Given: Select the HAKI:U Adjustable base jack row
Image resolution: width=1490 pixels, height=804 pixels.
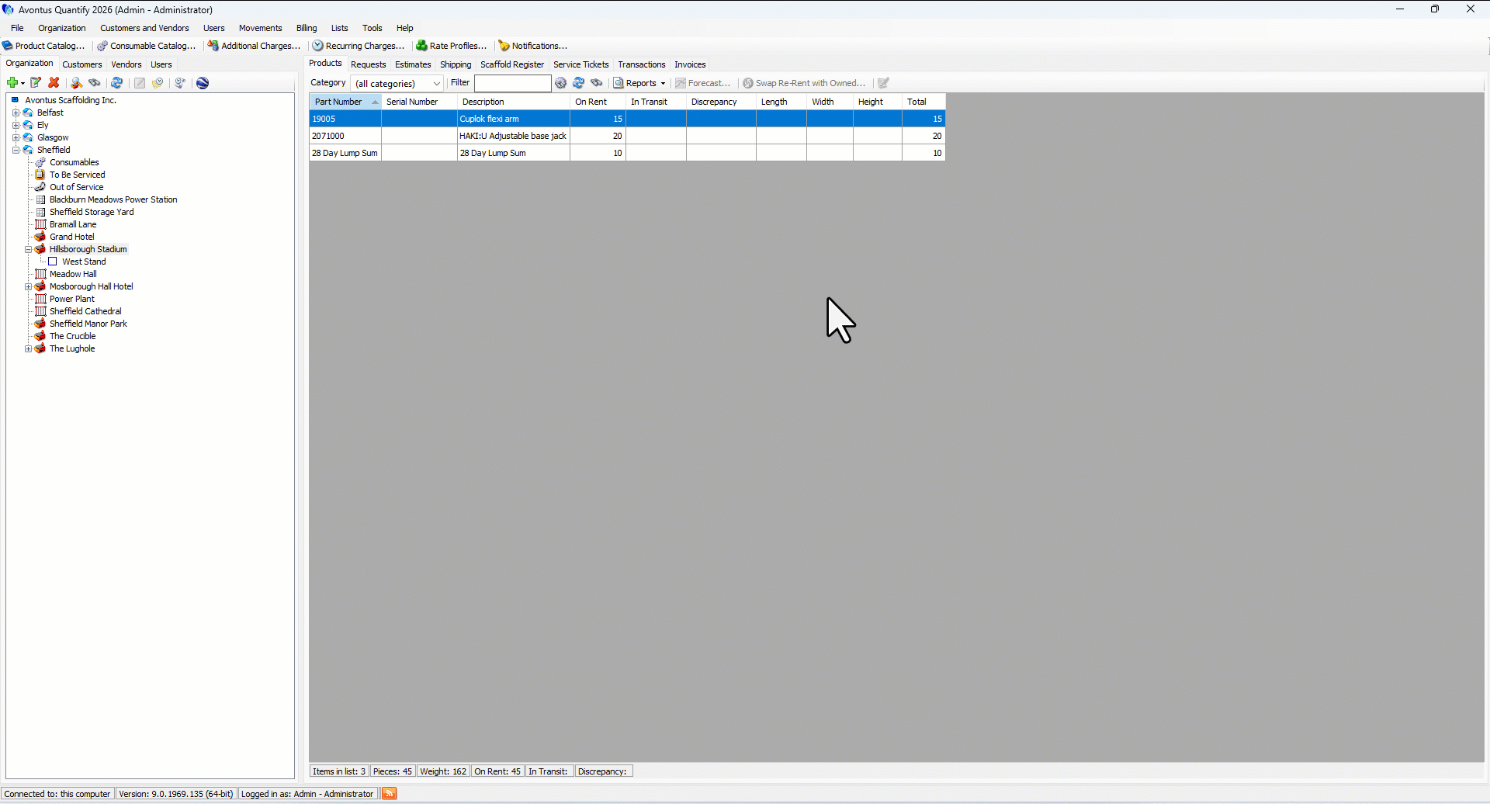Looking at the screenshot, I should tap(627, 136).
